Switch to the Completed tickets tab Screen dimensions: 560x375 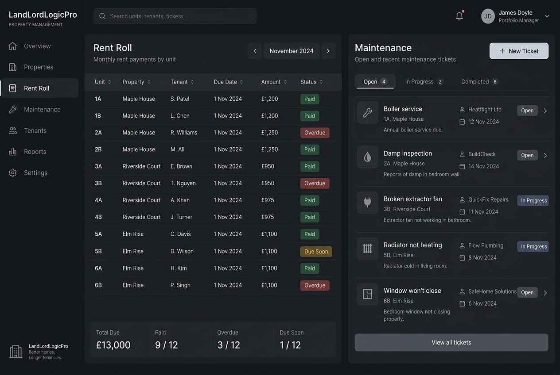pyautogui.click(x=480, y=82)
